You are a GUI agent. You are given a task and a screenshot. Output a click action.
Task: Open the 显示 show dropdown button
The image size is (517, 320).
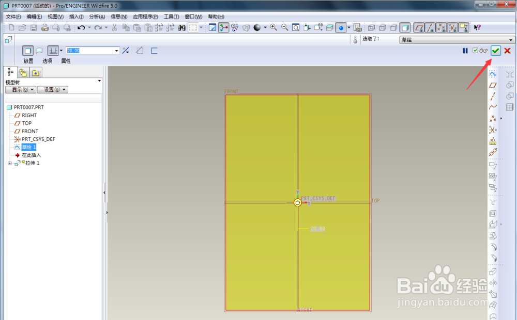[21, 89]
